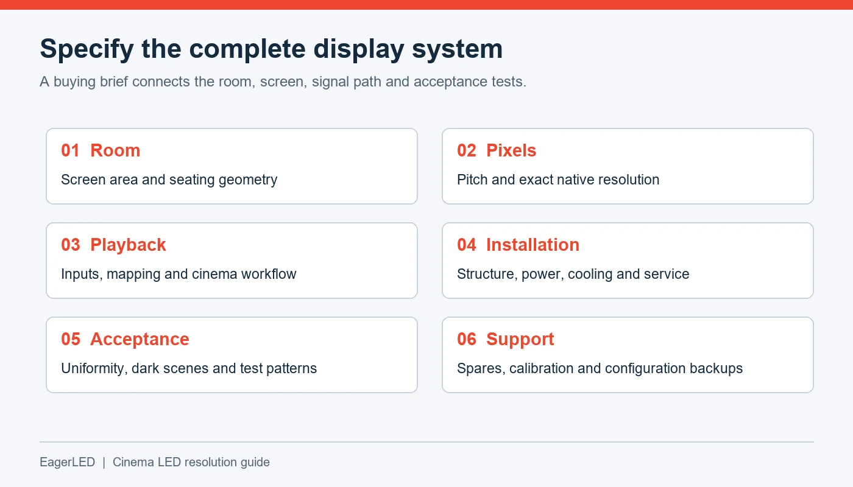Click the "03 Playback" card heading

(x=113, y=245)
